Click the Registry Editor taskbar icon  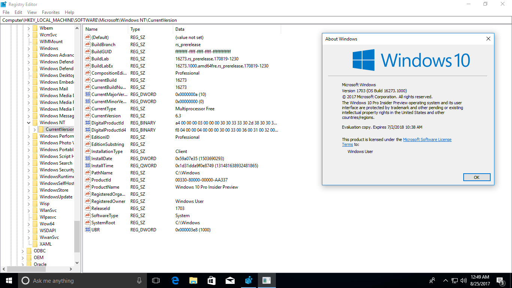tap(248, 280)
